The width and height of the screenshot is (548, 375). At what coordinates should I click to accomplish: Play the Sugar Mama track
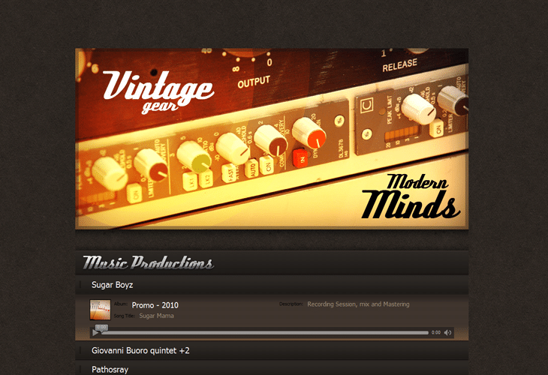(95, 333)
